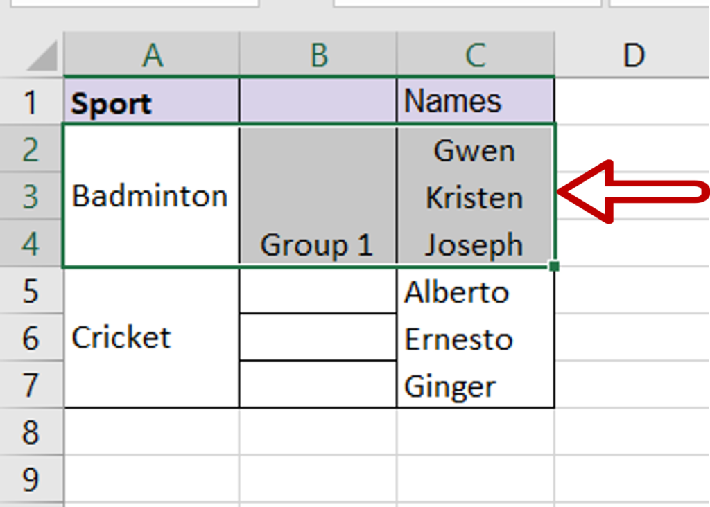
Task: Select column header B
Action: [317, 54]
